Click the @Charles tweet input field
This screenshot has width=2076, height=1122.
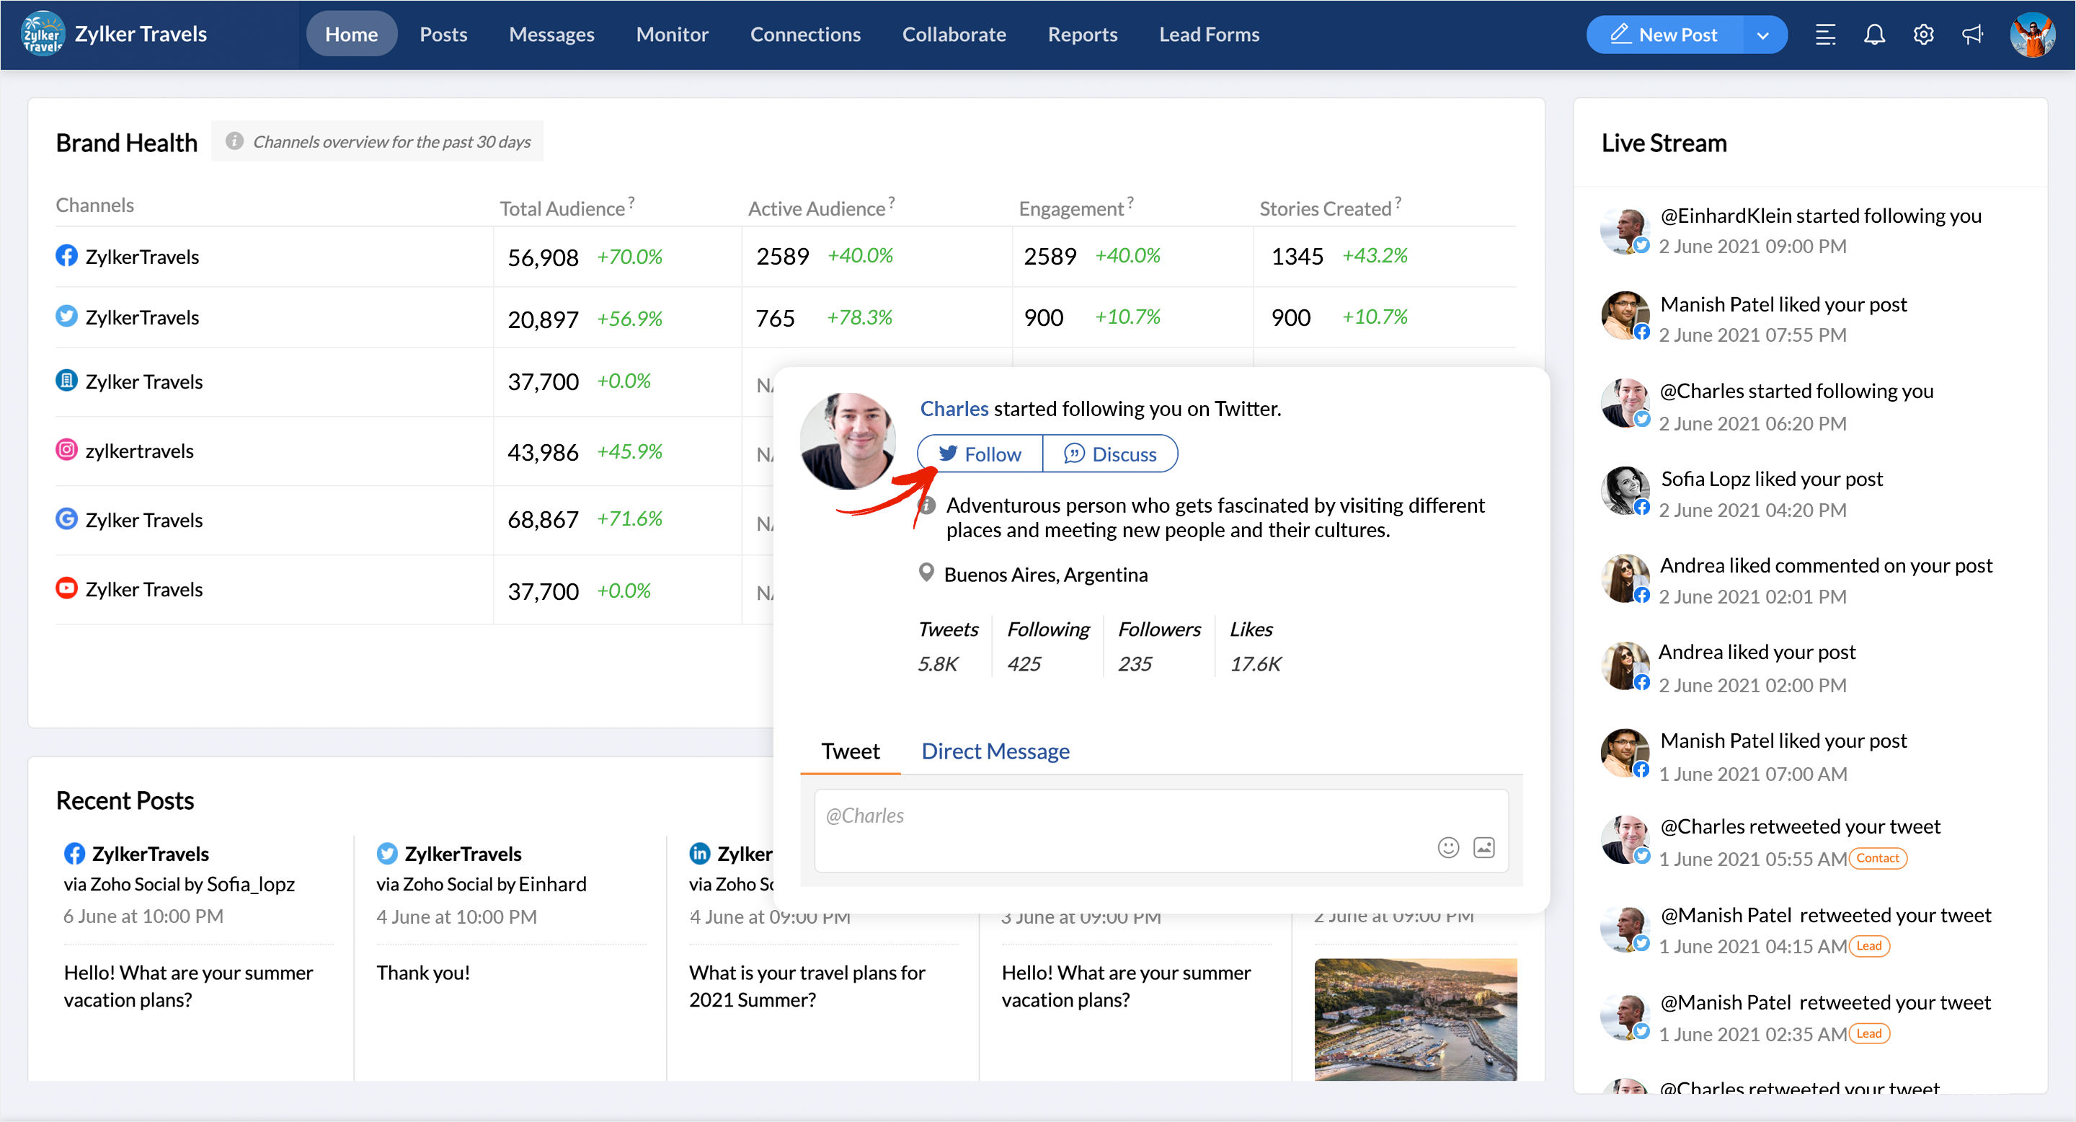click(x=1112, y=816)
